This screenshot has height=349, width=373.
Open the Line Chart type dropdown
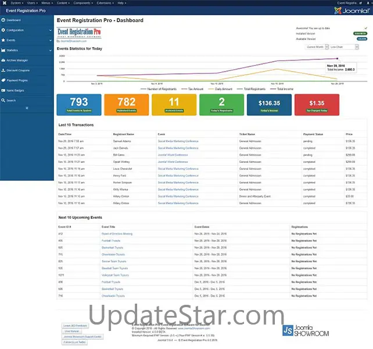[344, 47]
